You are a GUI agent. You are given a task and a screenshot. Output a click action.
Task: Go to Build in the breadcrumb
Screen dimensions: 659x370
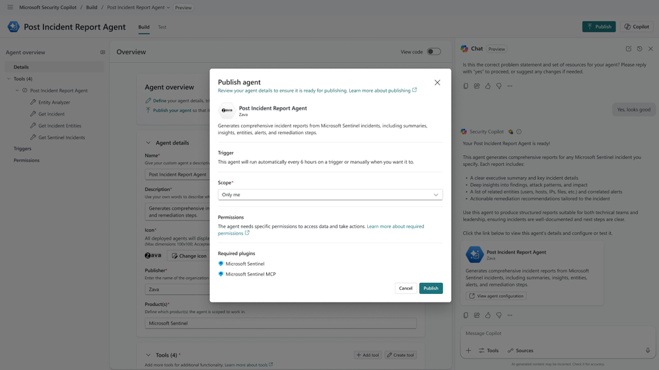pyautogui.click(x=92, y=7)
